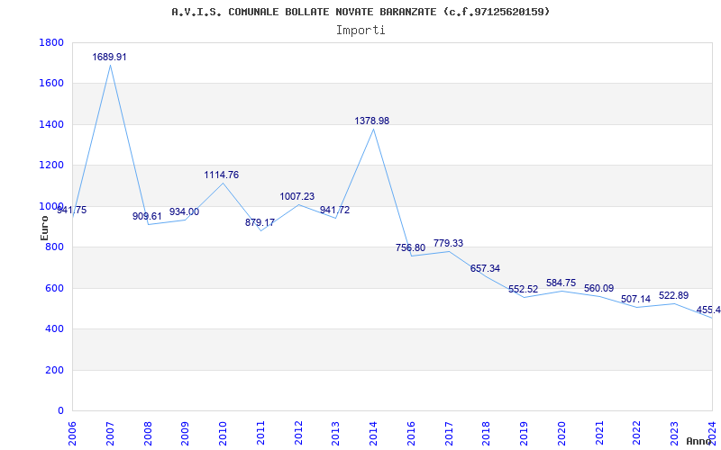Click the 400 y-axis tick label
This screenshot has width=721, height=450.
click(x=54, y=329)
